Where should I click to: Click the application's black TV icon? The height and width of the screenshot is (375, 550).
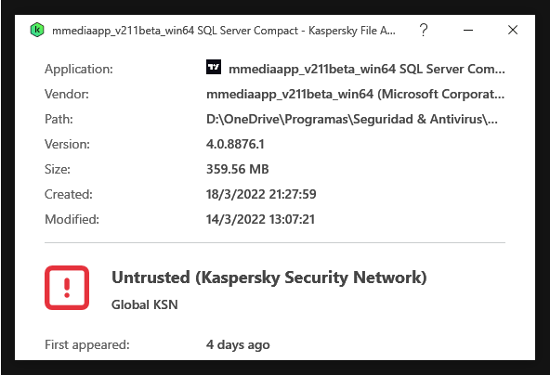(x=214, y=67)
